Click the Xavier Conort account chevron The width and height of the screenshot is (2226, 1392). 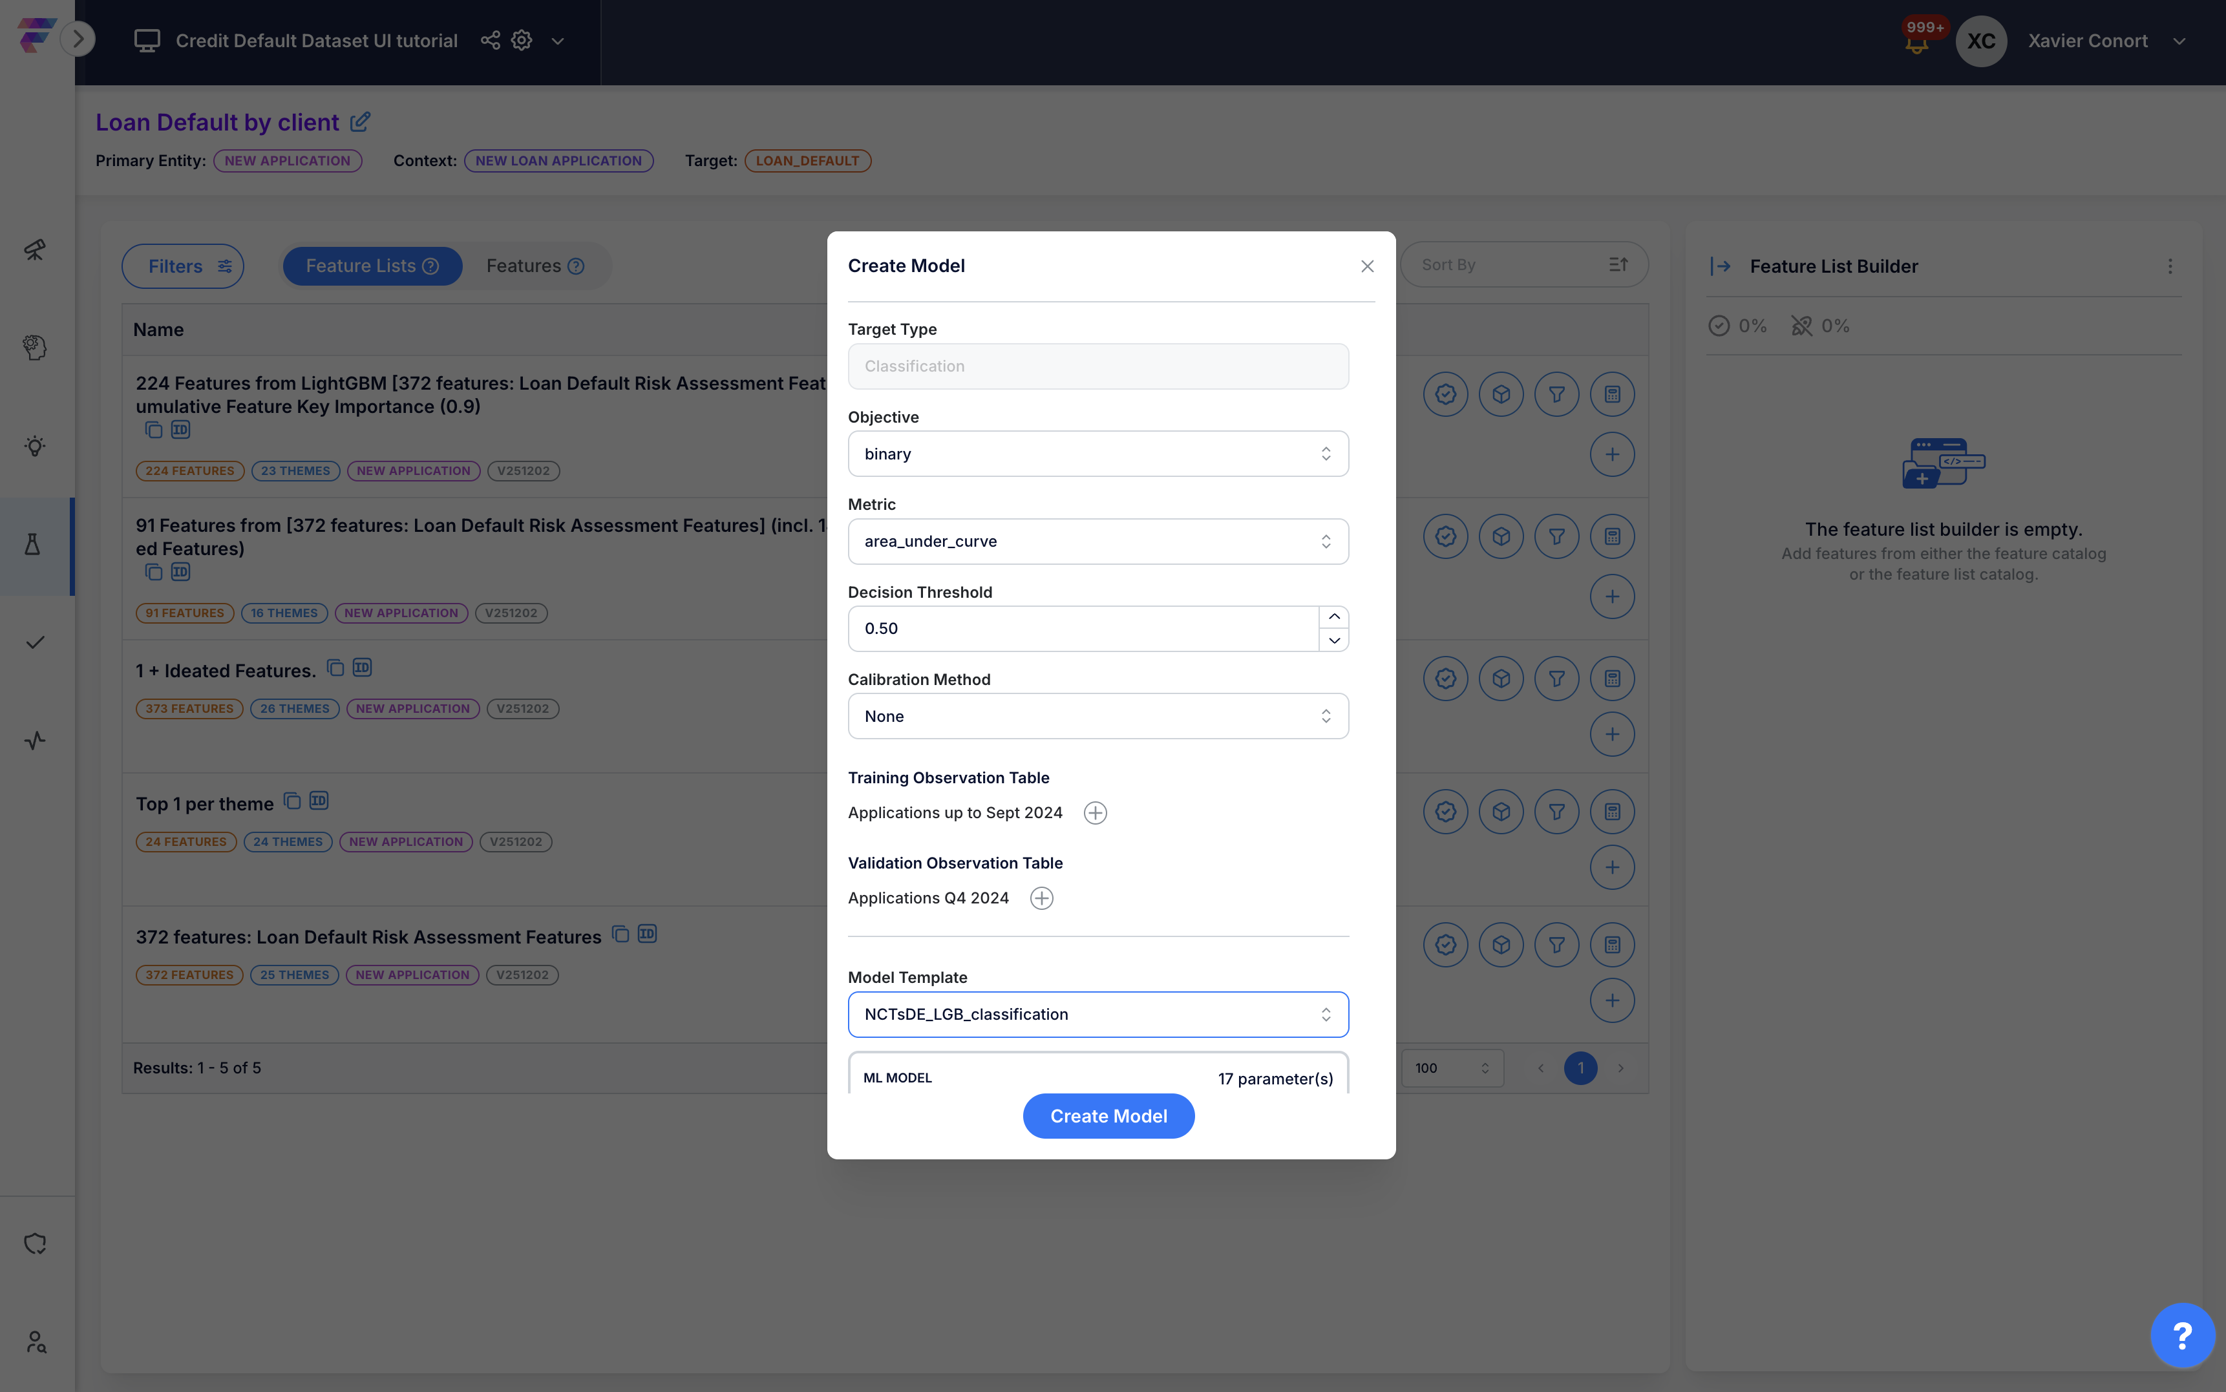(x=2180, y=41)
